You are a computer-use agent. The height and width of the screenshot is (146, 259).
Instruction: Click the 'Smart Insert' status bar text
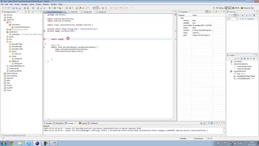click(x=199, y=138)
